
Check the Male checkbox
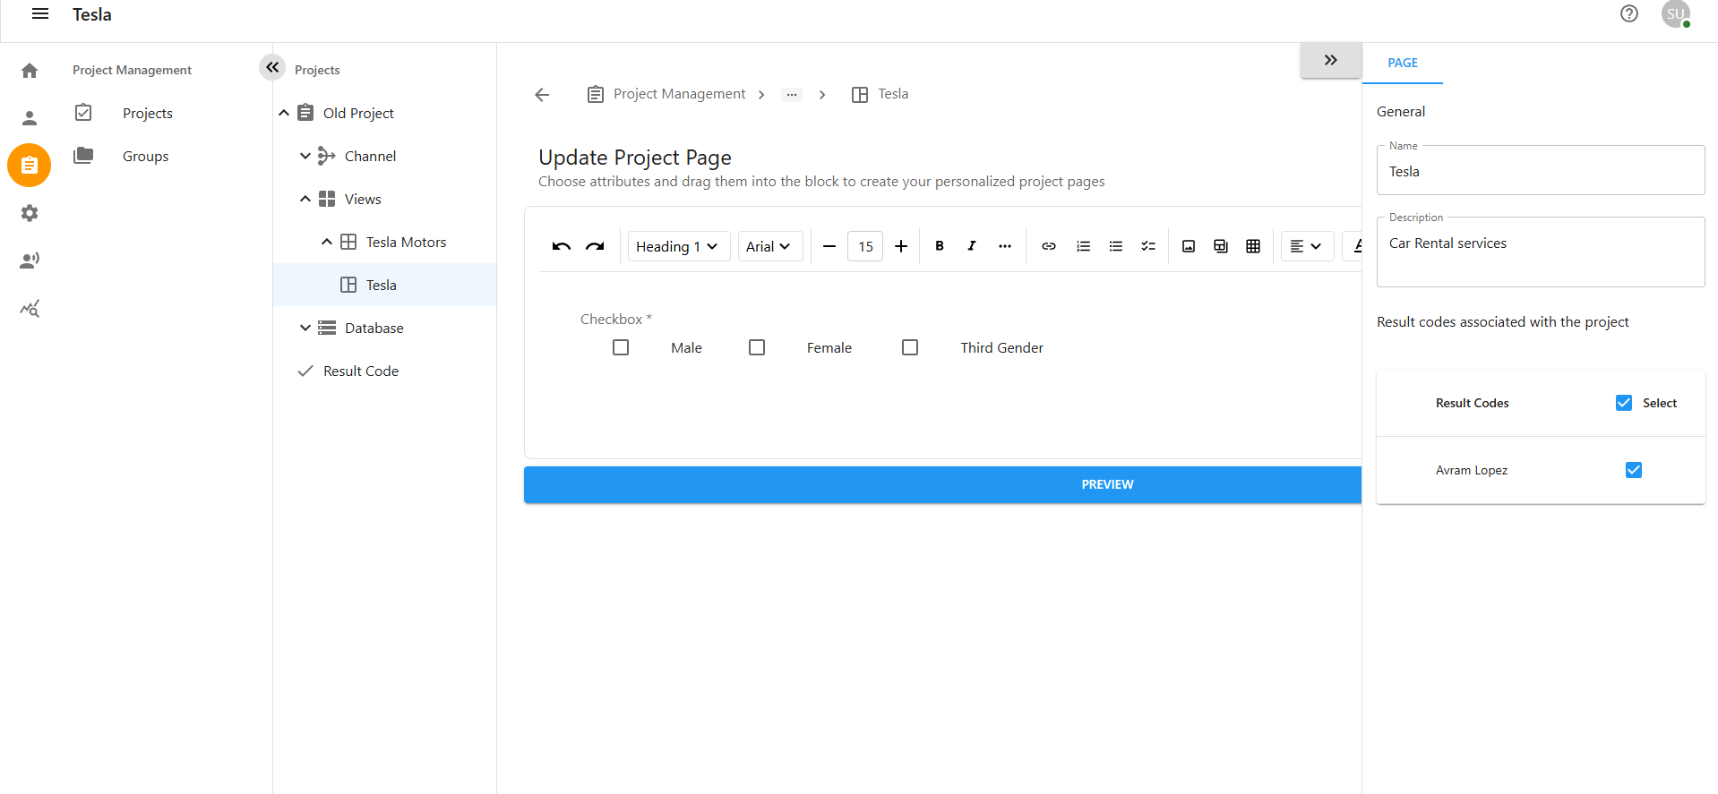(621, 347)
